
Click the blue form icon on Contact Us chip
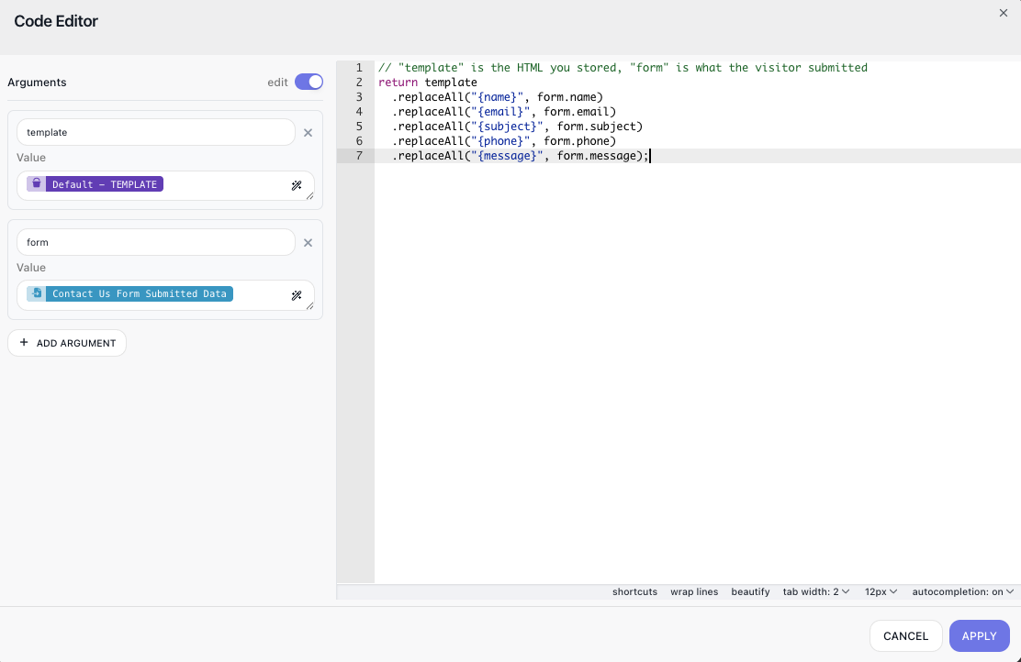[x=37, y=293]
